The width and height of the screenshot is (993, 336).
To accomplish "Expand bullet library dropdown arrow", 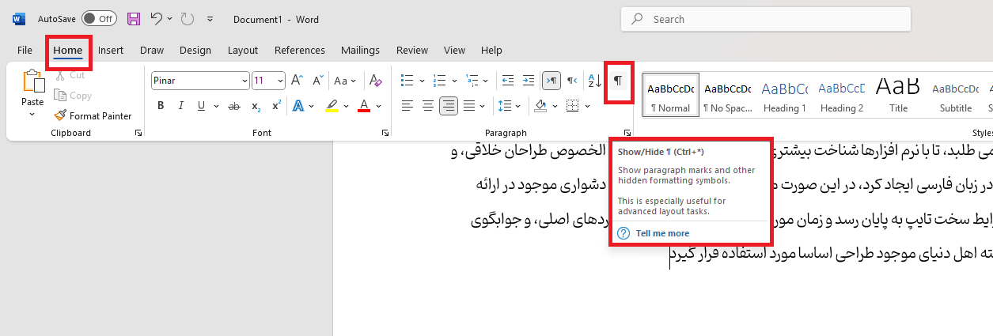I will coord(423,81).
